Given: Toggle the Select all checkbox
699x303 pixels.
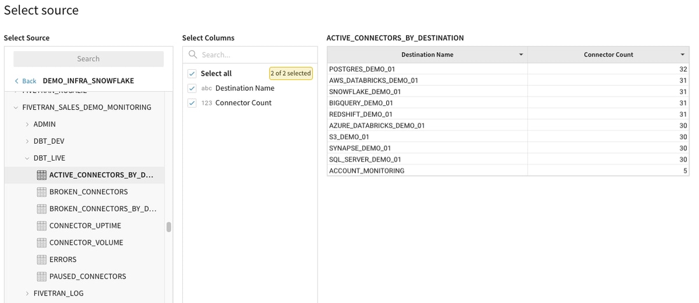Looking at the screenshot, I should tap(192, 74).
